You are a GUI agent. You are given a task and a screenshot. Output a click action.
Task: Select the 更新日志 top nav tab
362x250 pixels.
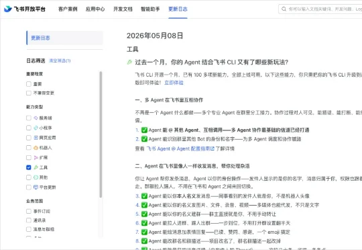178,9
